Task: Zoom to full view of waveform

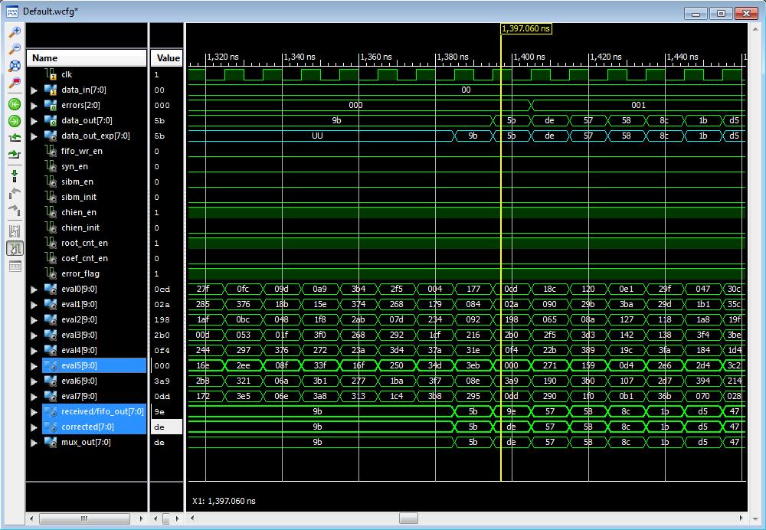Action: tap(15, 65)
